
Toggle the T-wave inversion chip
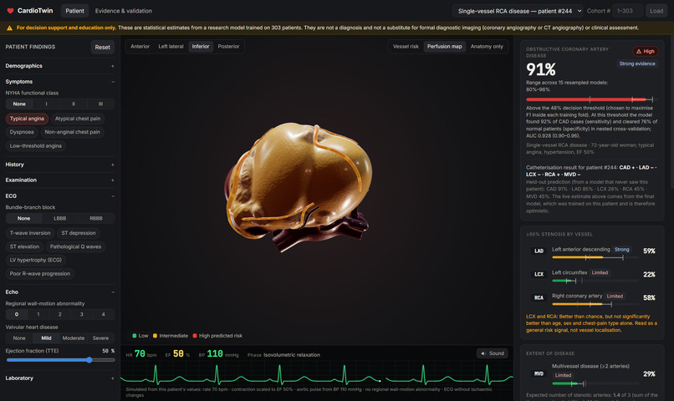tap(30, 233)
